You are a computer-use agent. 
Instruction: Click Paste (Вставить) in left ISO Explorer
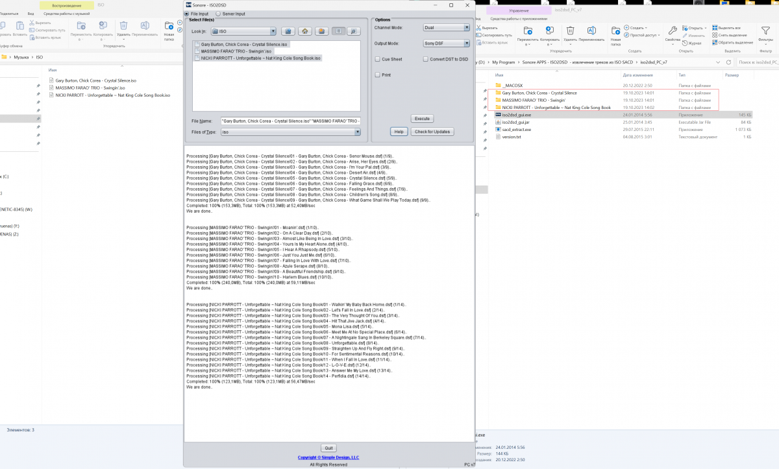point(20,29)
